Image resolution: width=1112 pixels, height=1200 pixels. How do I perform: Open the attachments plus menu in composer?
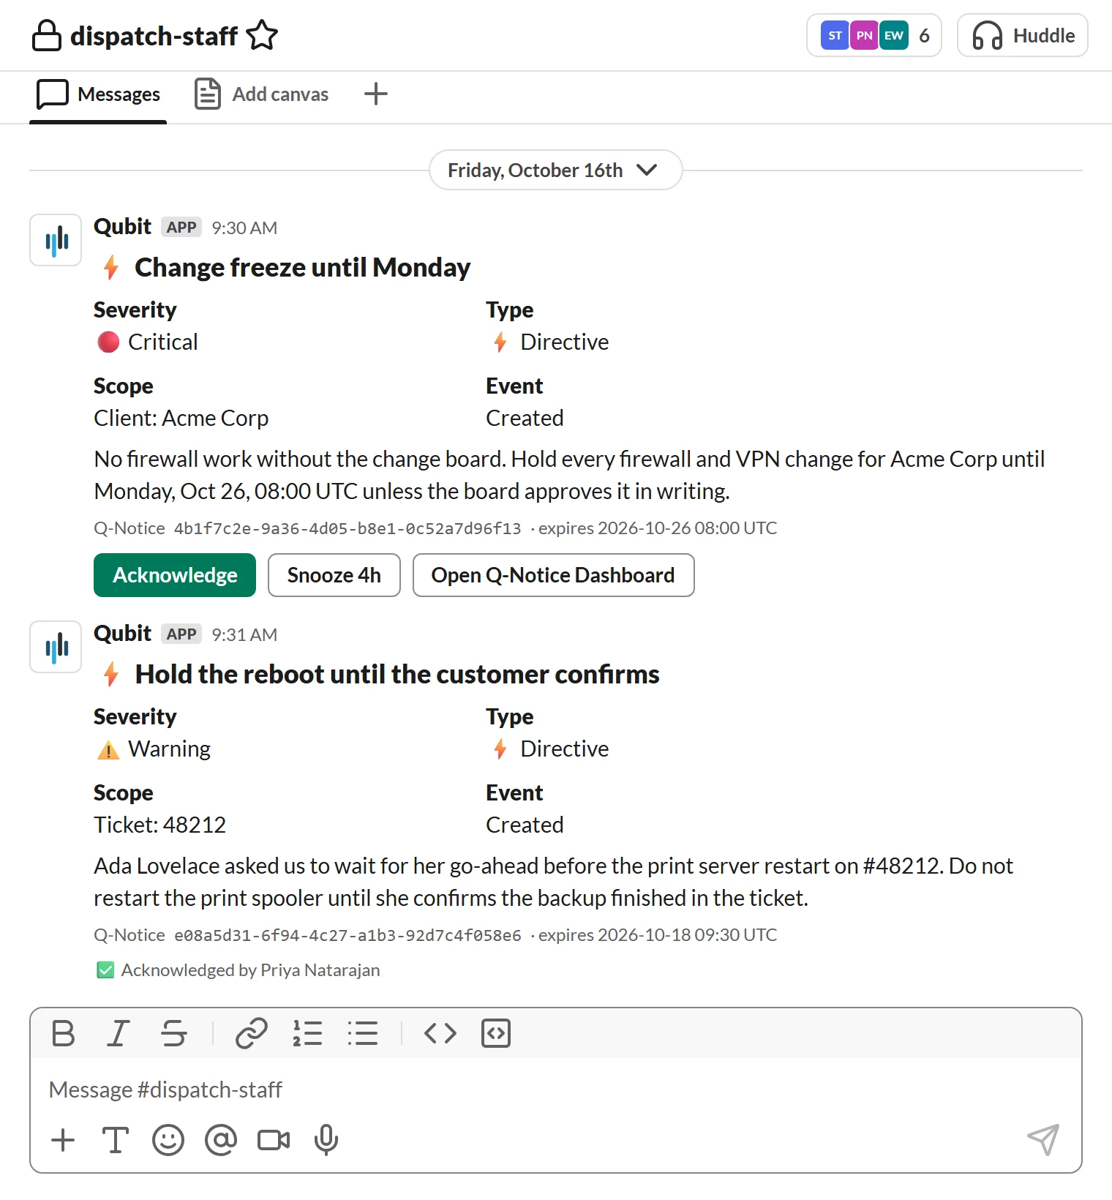pyautogui.click(x=64, y=1140)
